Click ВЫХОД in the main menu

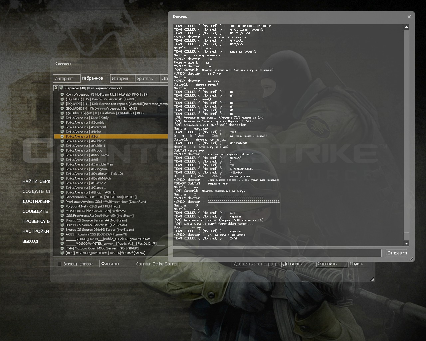30,241
